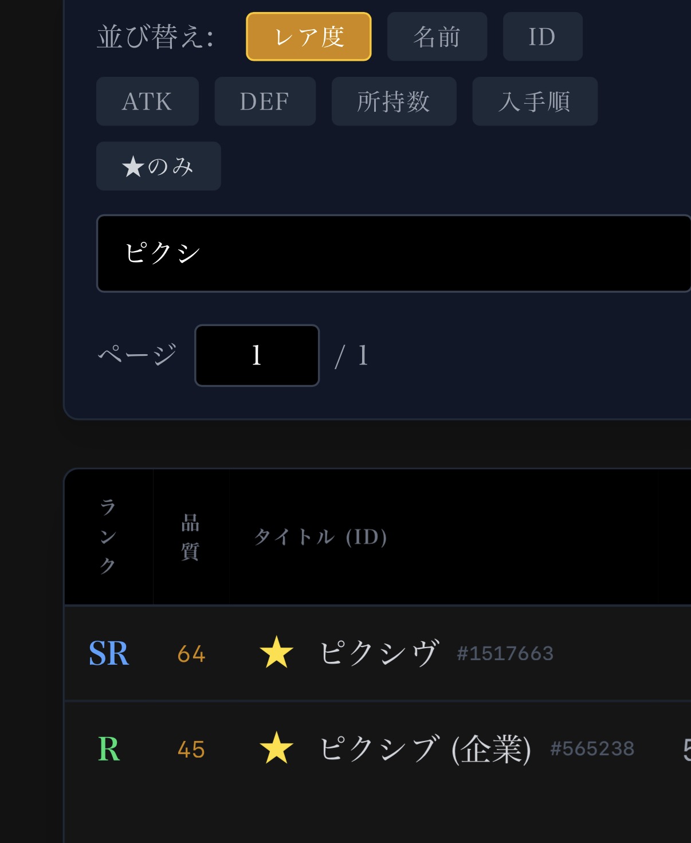Toggle the star on ピクシブ (企業) row
The image size is (691, 843).
276,748
